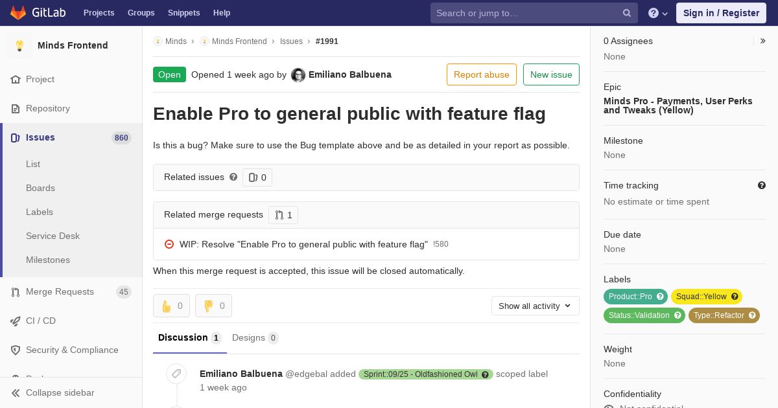Open the Help question mark menu
778x408 pixels.
(658, 13)
